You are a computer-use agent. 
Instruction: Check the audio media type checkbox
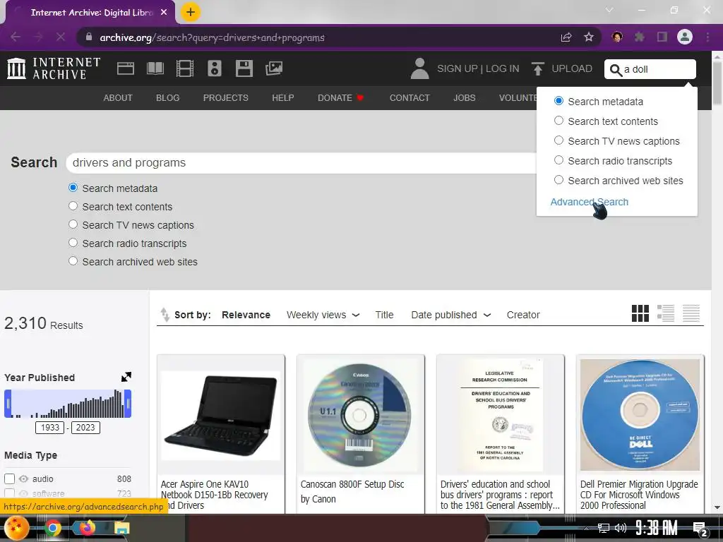10,479
